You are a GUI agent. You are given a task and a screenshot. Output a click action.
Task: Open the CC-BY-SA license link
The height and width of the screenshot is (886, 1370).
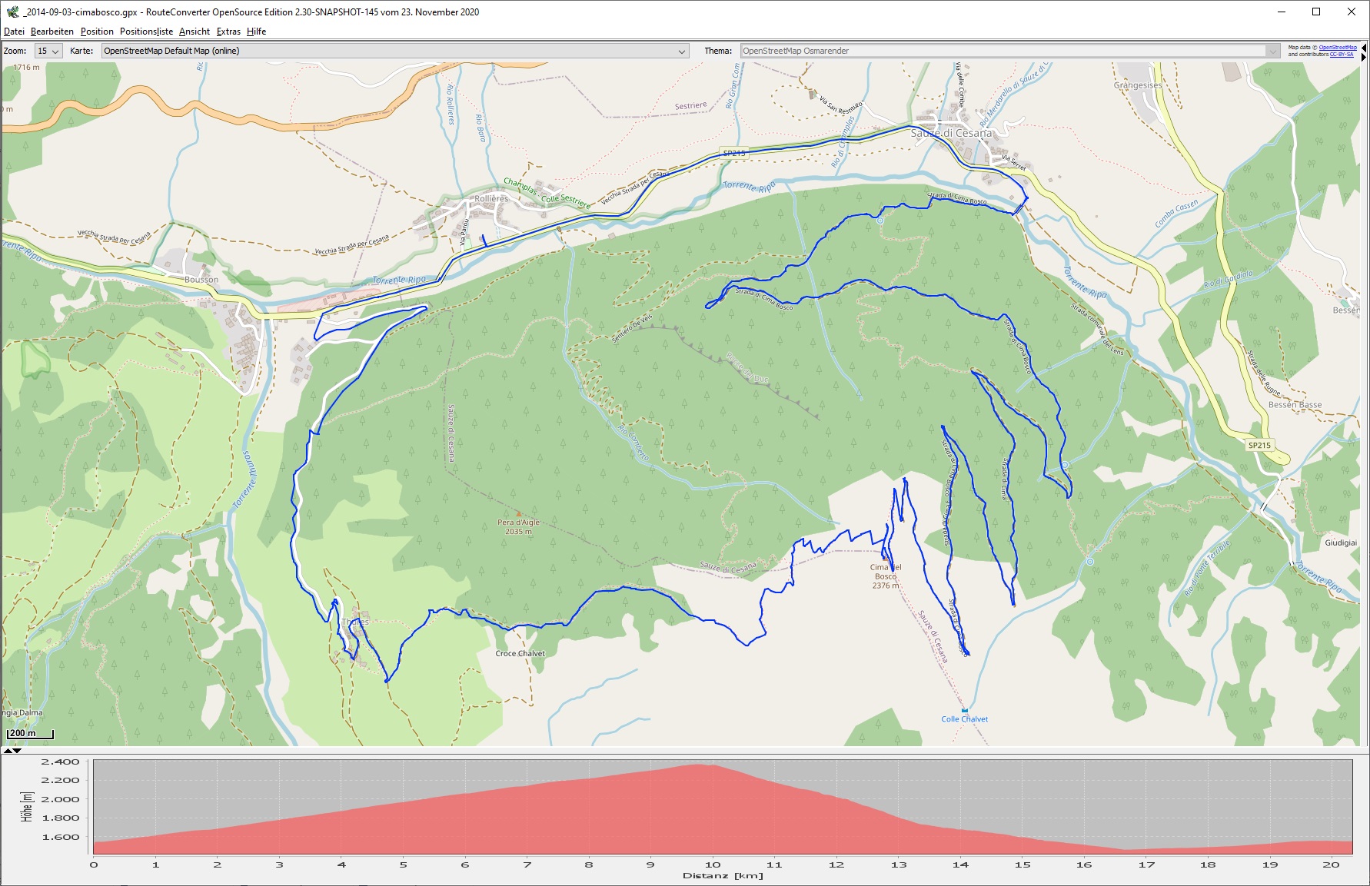click(x=1342, y=55)
